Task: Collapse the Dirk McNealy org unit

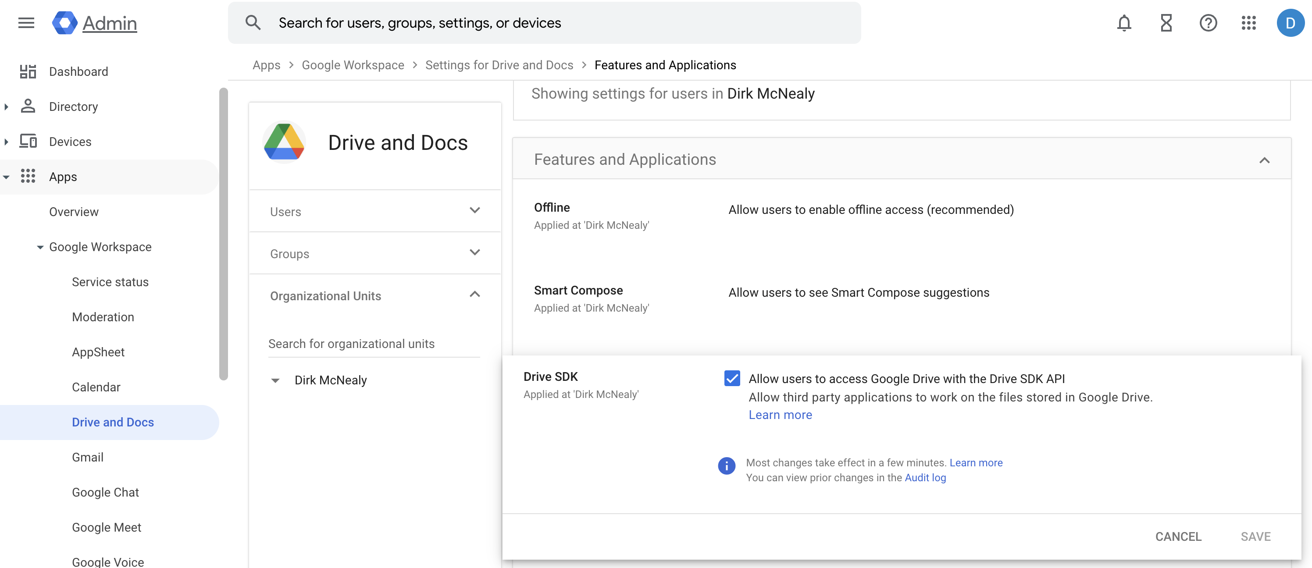Action: click(275, 381)
